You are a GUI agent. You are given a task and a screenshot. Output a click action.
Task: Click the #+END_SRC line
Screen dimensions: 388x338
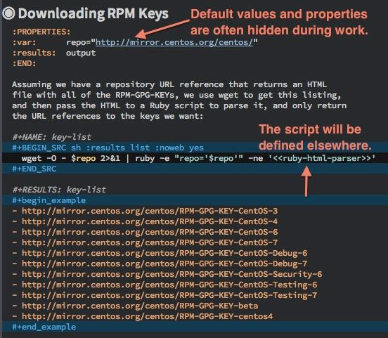pos(34,169)
